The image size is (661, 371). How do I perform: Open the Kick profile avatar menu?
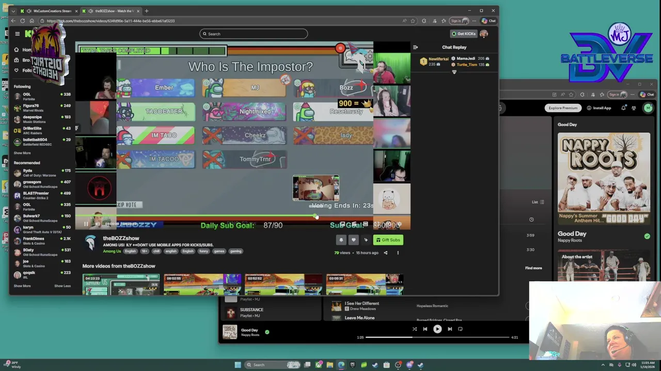(484, 34)
